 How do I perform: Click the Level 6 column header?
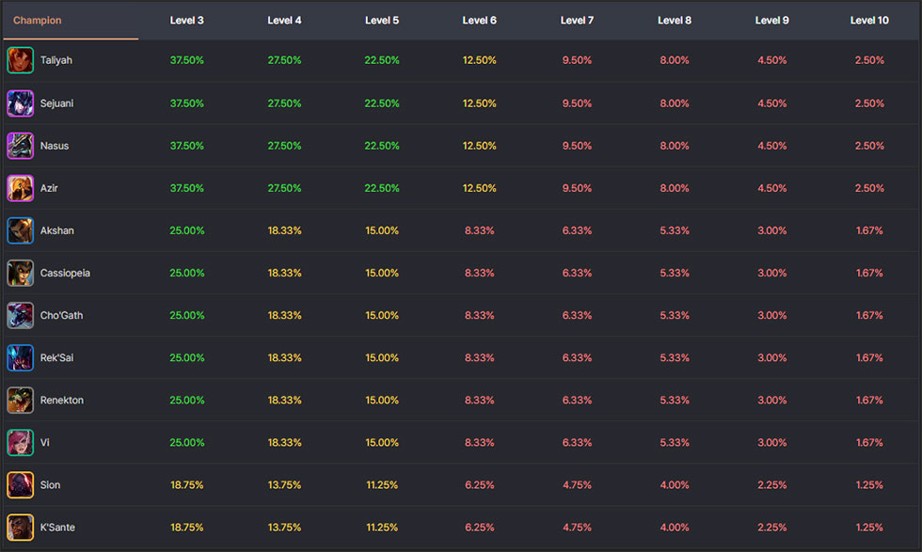[x=479, y=20]
